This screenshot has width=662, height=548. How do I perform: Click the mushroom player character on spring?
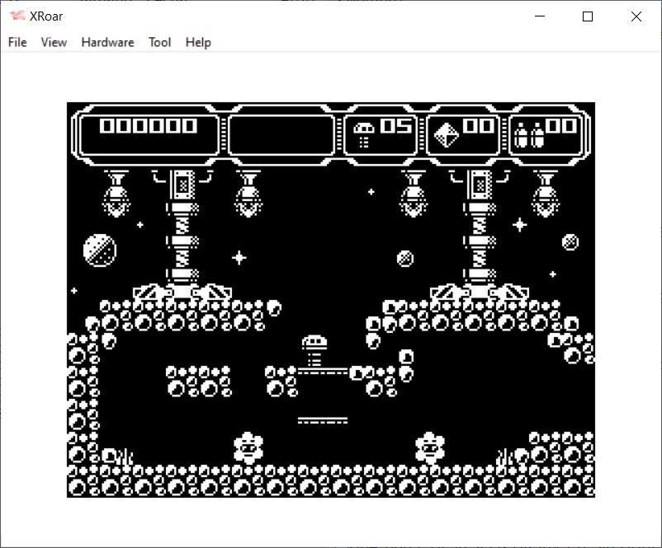pos(314,351)
